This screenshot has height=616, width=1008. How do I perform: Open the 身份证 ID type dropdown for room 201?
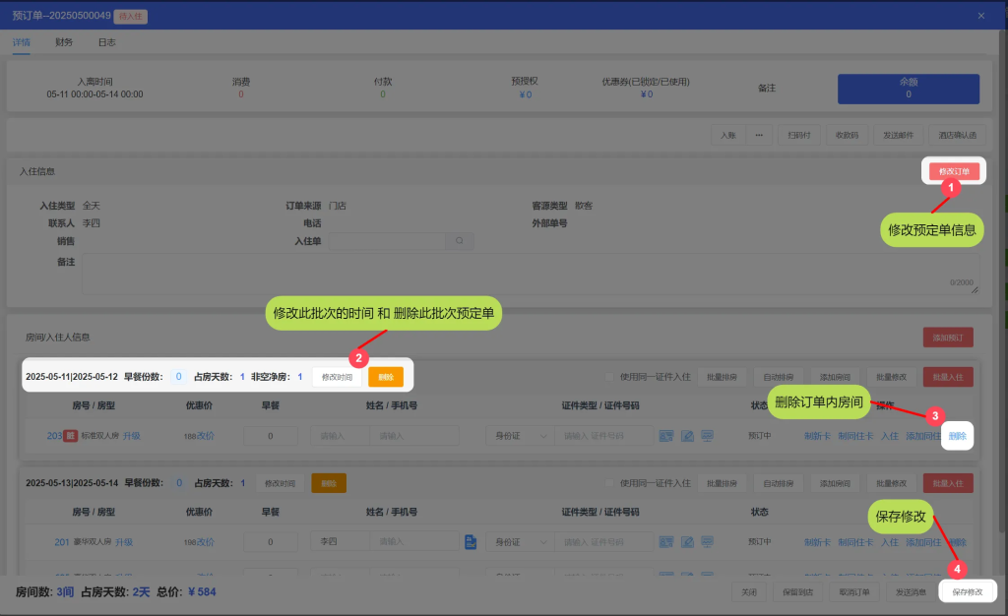click(x=519, y=542)
